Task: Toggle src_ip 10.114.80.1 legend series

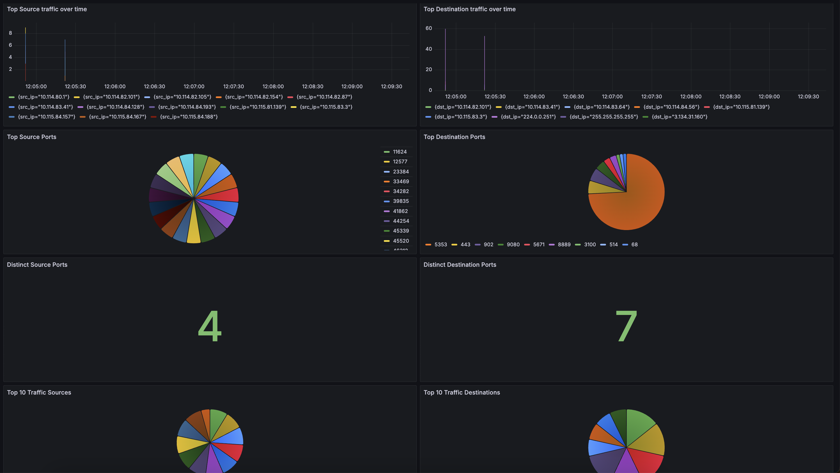Action: (43, 97)
